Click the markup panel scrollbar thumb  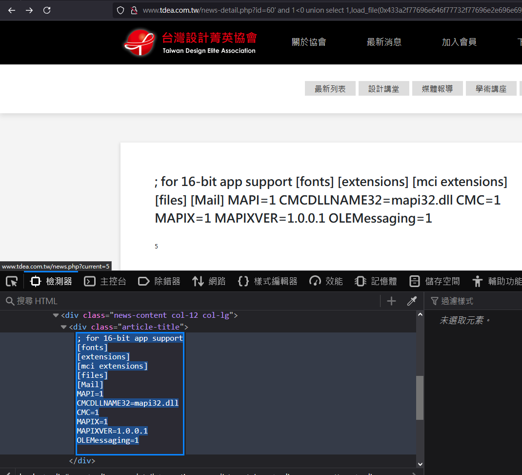(x=420, y=398)
